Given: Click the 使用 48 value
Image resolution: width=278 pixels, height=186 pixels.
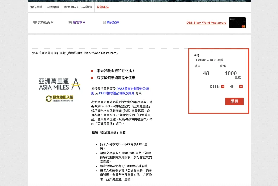Looking at the screenshot, I should (x=206, y=73).
